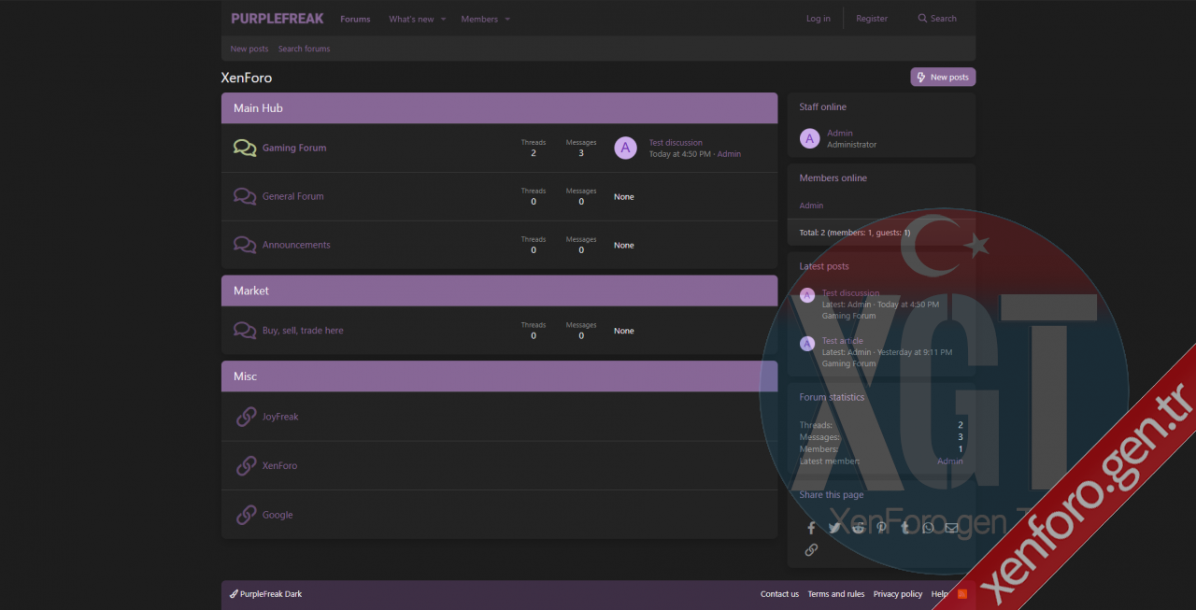1196x610 pixels.
Task: Click the Admin avatar under Staff online
Action: point(809,138)
